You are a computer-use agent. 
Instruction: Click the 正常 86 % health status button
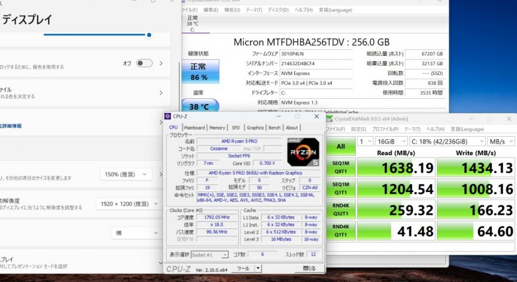pos(201,72)
